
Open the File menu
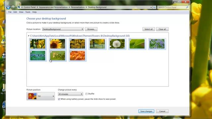click(x=10, y=12)
